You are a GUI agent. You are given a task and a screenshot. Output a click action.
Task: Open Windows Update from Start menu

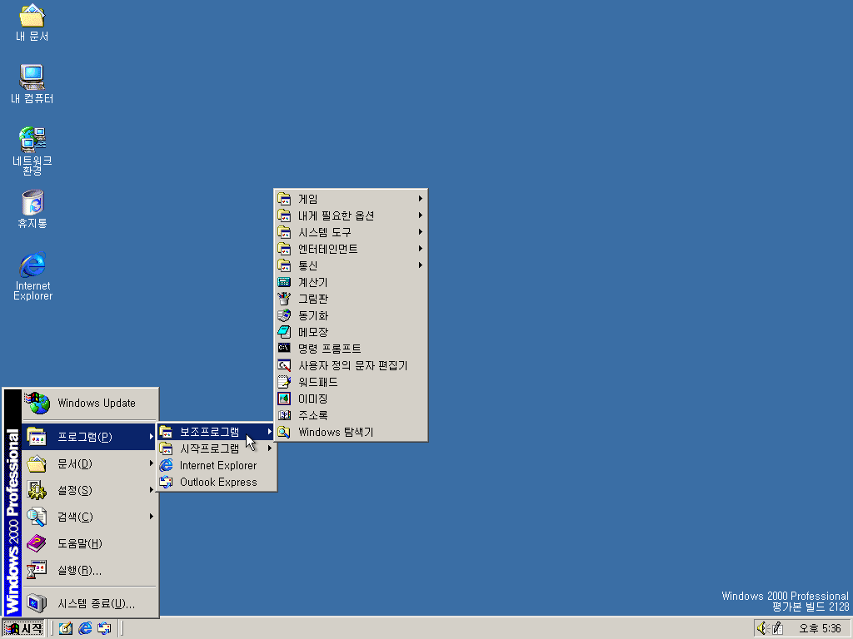pyautogui.click(x=90, y=404)
